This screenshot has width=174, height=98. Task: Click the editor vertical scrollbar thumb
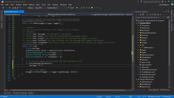[133, 48]
